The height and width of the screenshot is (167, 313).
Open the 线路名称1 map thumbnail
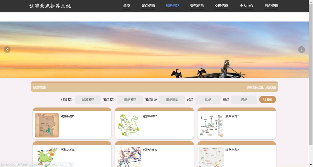click(47, 125)
